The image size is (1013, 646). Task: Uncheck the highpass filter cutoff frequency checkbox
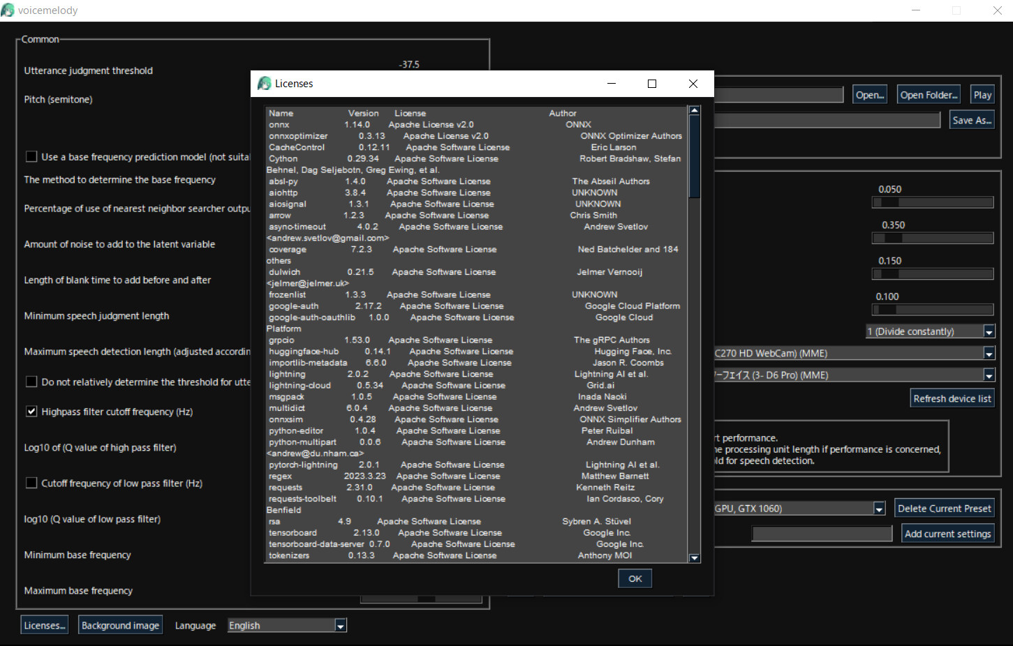point(31,411)
